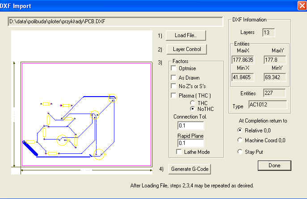Click the MinY value 69.342
Screen dimensions: 307x199
[x=275, y=77]
